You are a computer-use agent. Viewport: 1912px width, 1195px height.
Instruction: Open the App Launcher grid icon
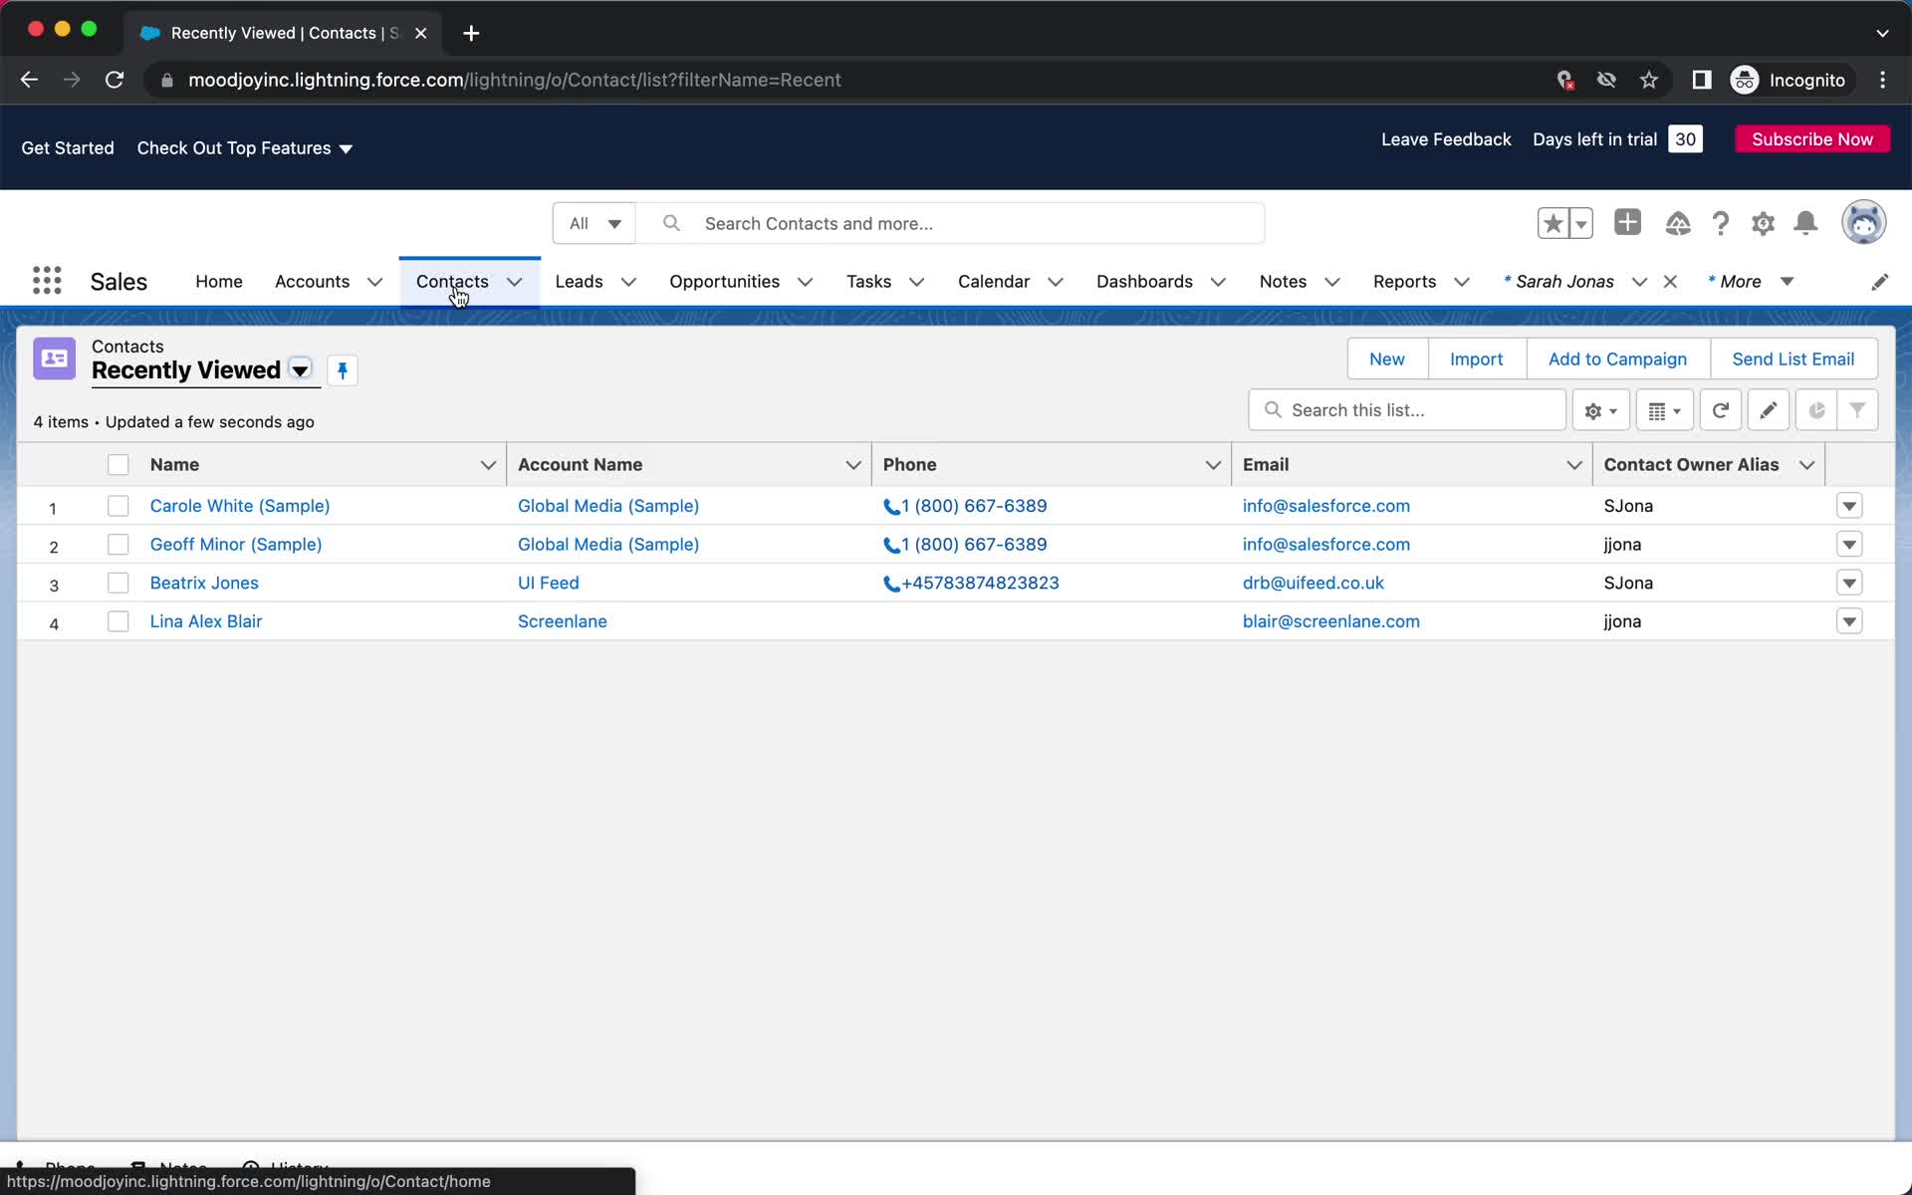[47, 281]
